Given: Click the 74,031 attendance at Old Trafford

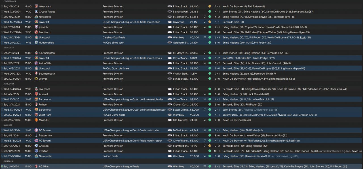Looking at the screenshot, I should point(194,120).
